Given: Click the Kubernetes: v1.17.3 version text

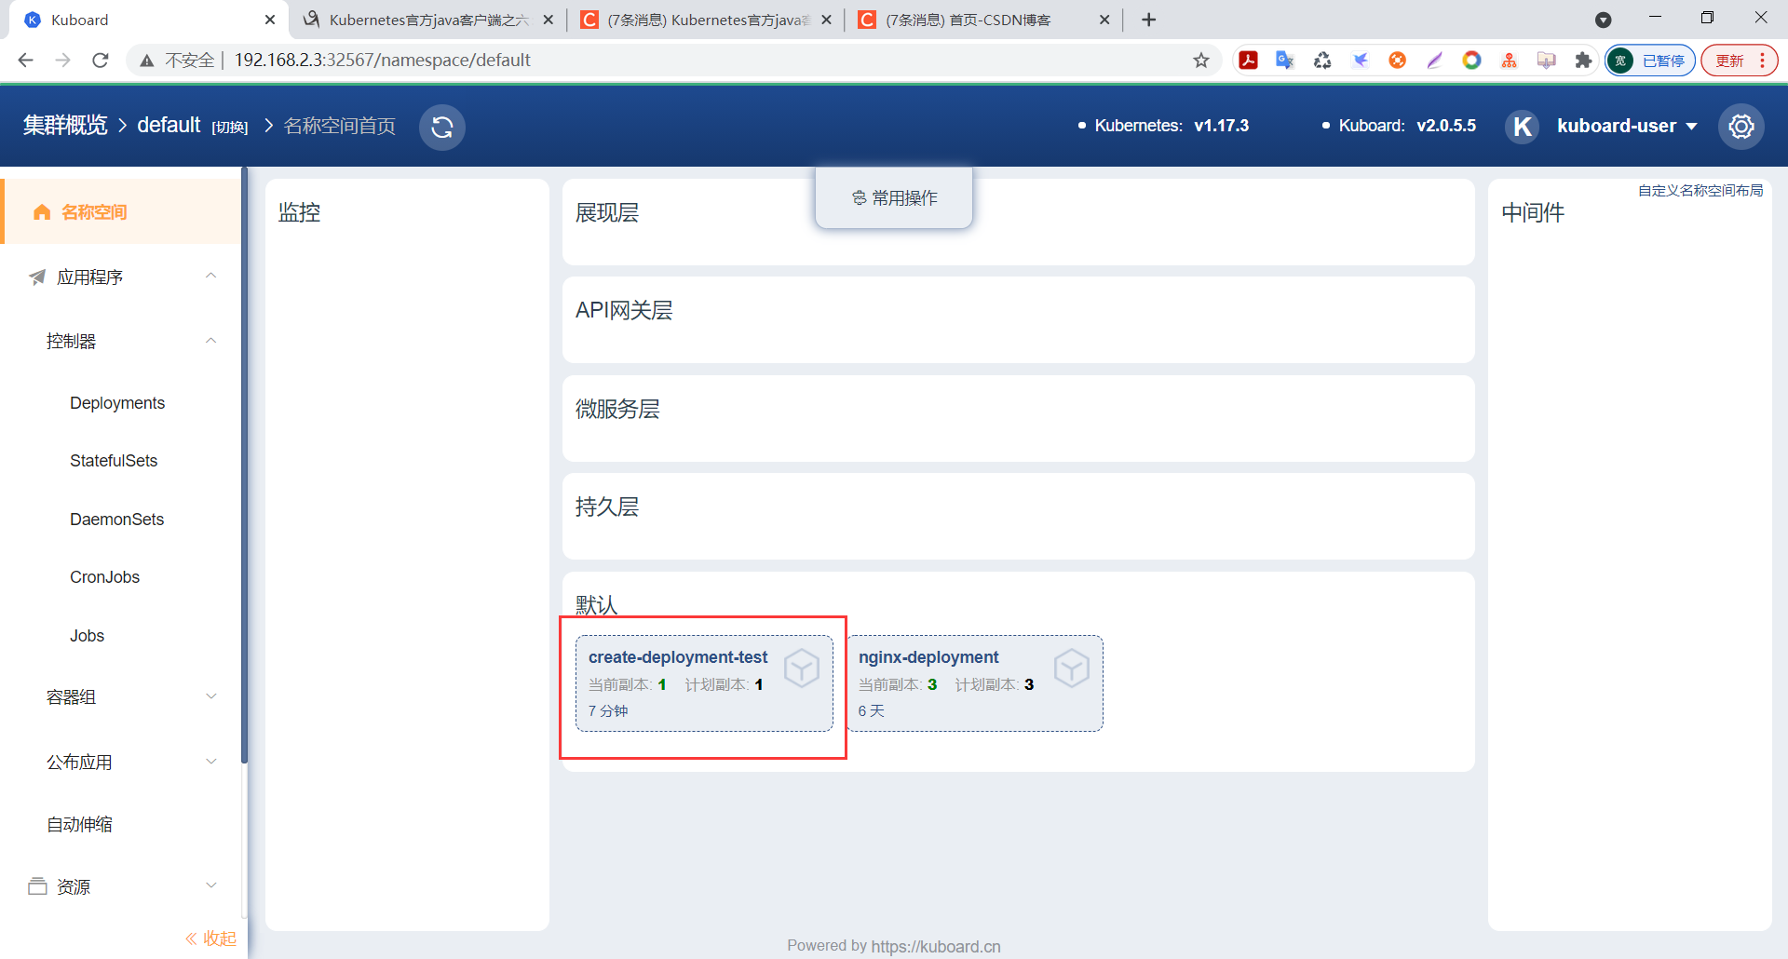Looking at the screenshot, I should pos(1172,126).
